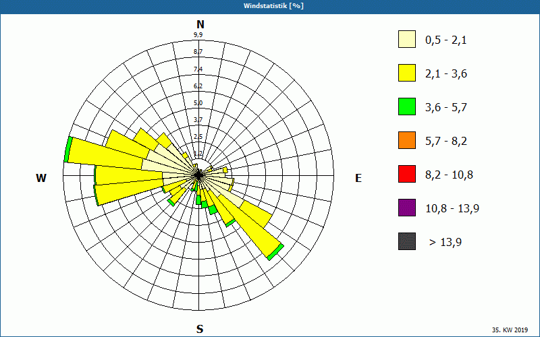
Task: Click the '0,5 - 2,1' legend label
Action: coord(446,40)
